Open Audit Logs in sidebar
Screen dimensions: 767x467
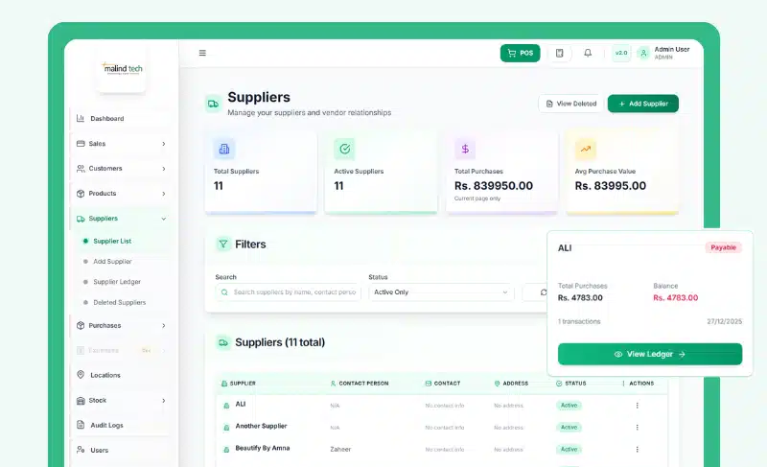121,425
